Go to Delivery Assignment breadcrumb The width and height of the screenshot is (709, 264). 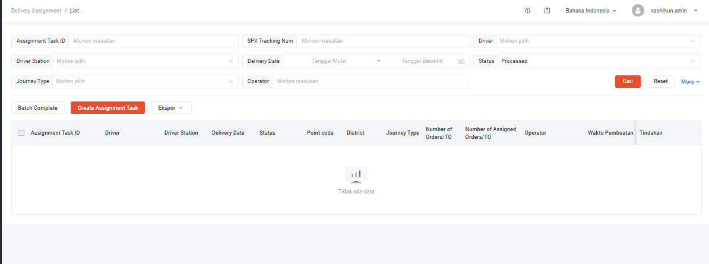36,11
